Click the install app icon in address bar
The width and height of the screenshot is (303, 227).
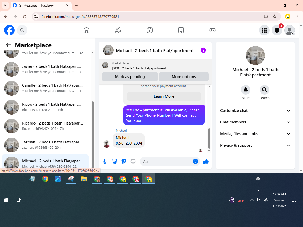(266, 17)
